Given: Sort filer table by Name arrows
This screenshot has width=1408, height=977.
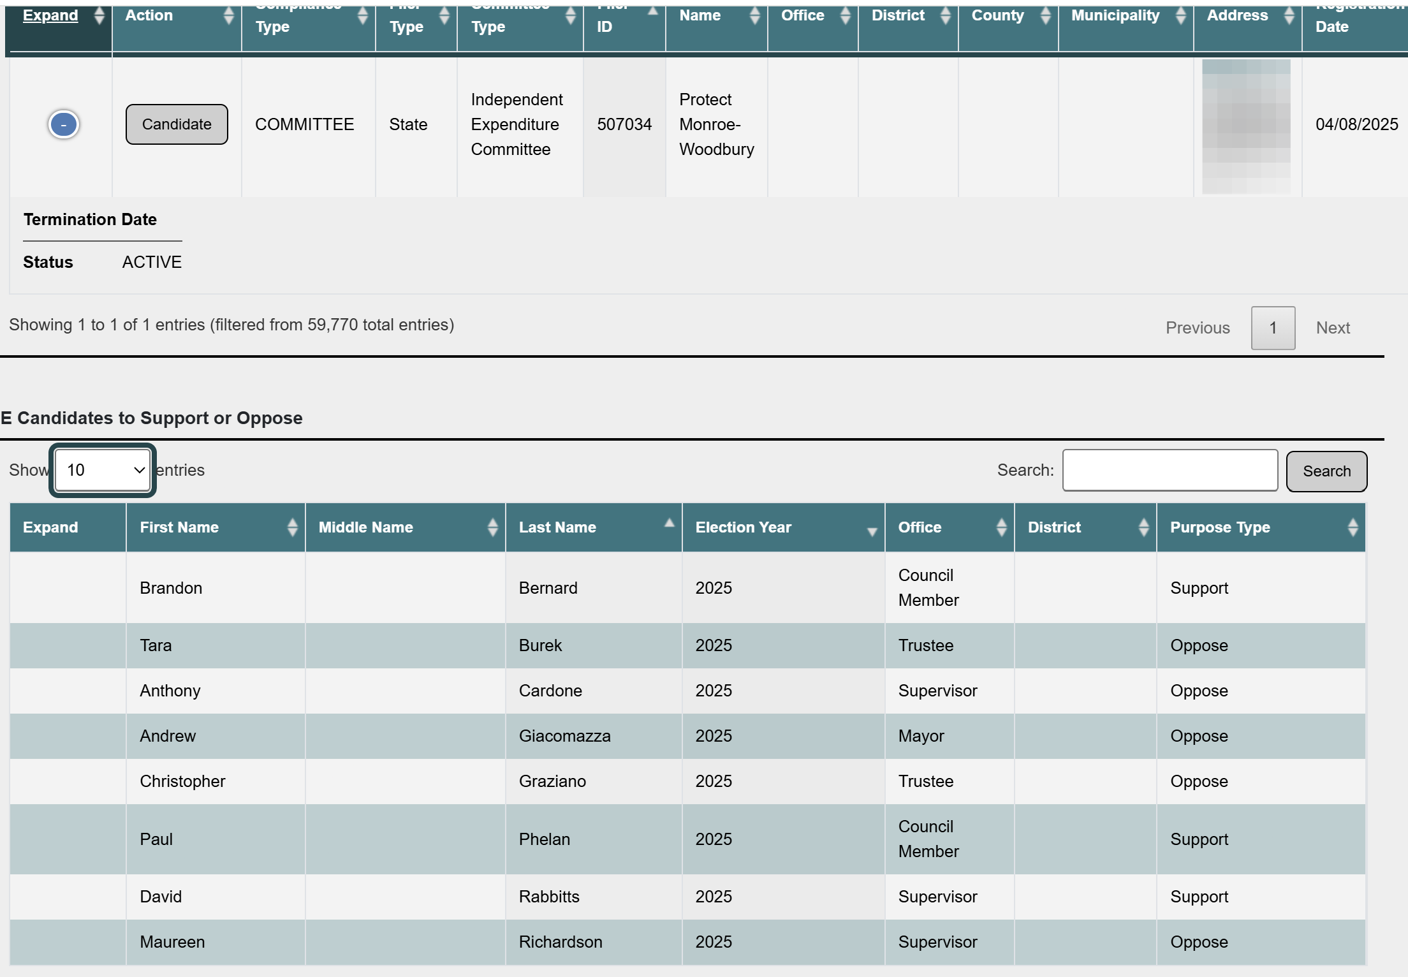Looking at the screenshot, I should (754, 16).
